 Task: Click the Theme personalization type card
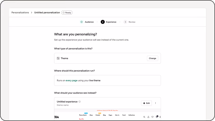[107, 58]
